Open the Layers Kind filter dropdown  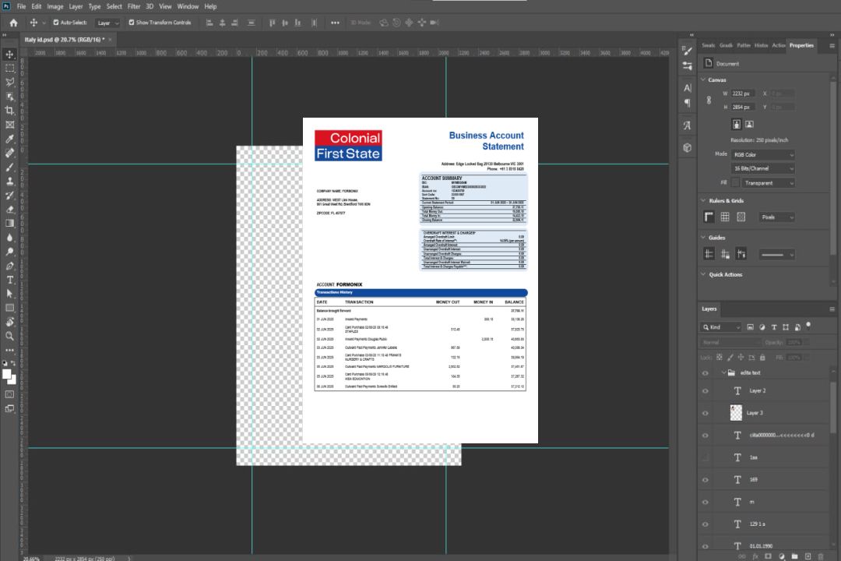coord(721,327)
